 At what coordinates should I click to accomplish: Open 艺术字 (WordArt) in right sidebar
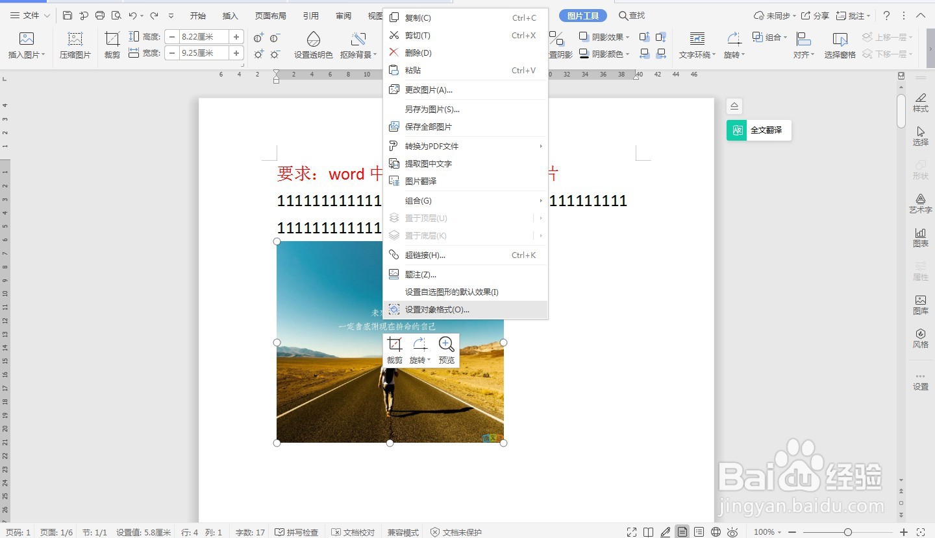click(x=921, y=204)
